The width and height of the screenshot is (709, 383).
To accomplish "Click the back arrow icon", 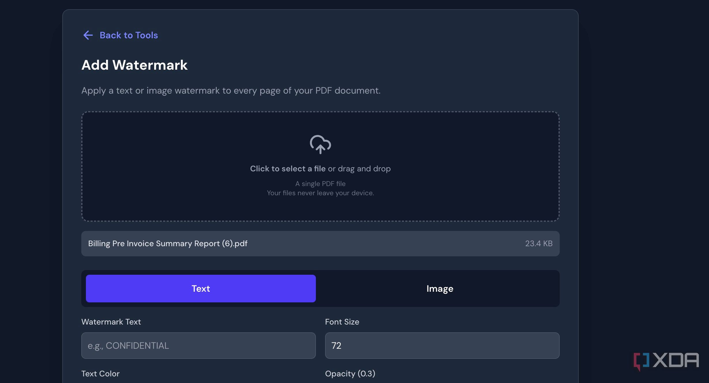I will point(88,35).
